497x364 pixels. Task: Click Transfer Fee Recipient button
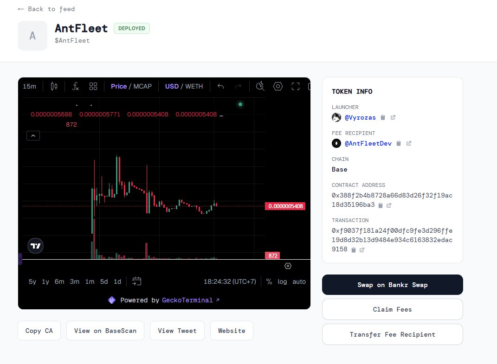click(x=393, y=334)
